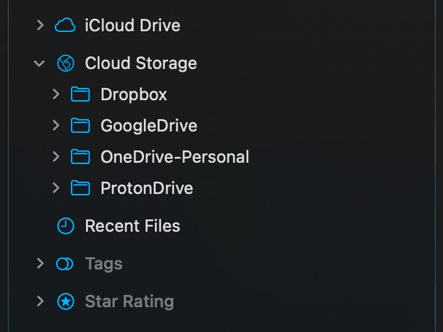Screen dimensions: 443x332
Task: Click the Tags overlapping circles icon
Action: (x=65, y=264)
